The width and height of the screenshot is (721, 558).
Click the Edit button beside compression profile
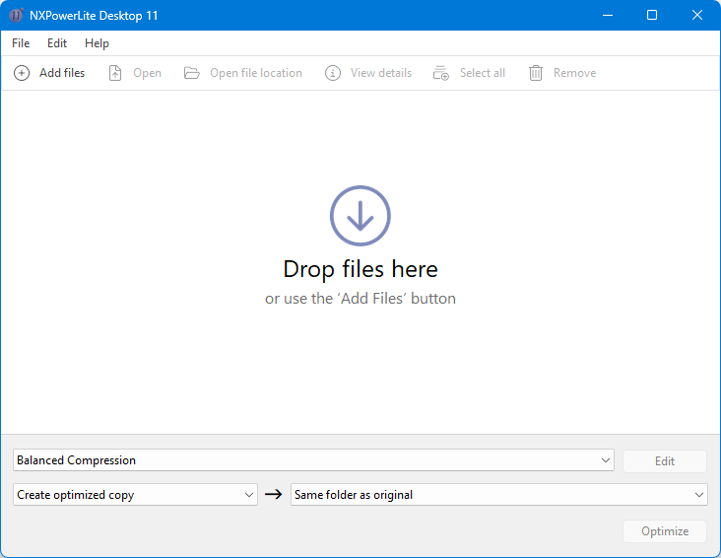click(x=665, y=460)
